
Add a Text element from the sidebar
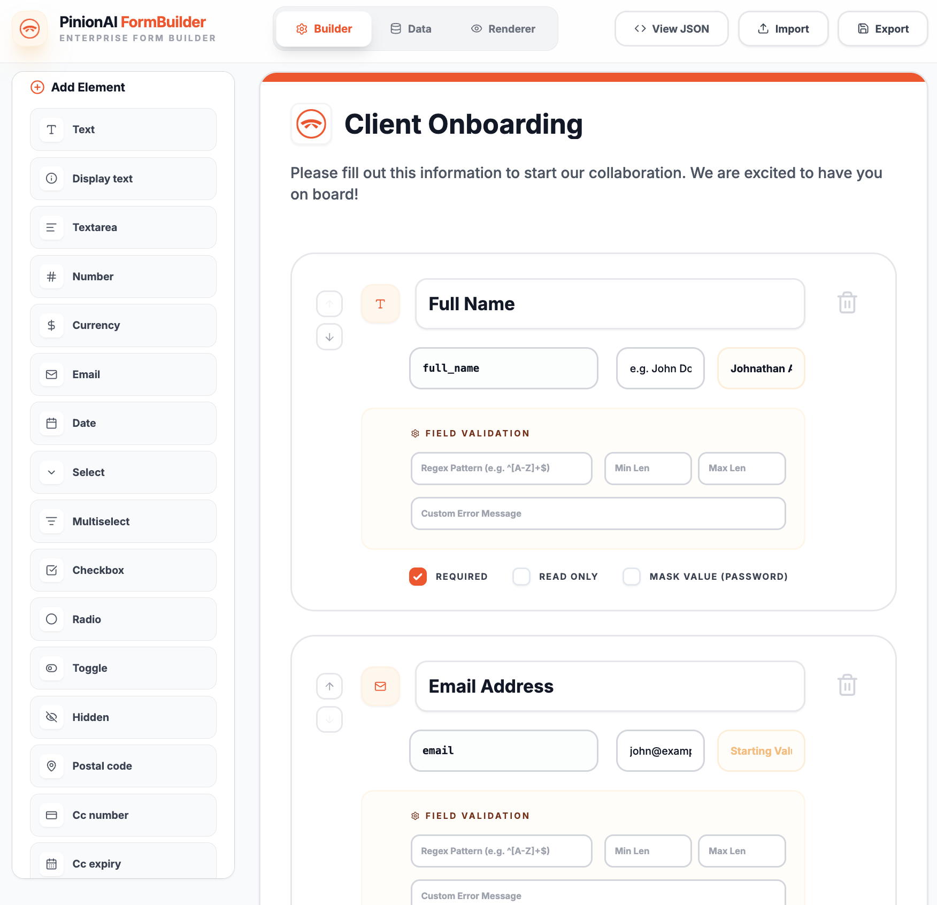(x=122, y=129)
